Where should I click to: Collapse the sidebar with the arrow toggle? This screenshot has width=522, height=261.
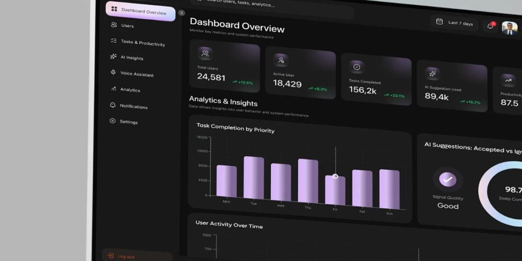pyautogui.click(x=182, y=13)
